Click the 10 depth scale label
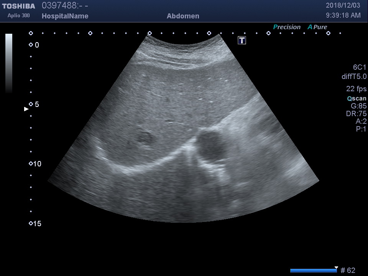Screen dimensions: 368x276 [37, 164]
